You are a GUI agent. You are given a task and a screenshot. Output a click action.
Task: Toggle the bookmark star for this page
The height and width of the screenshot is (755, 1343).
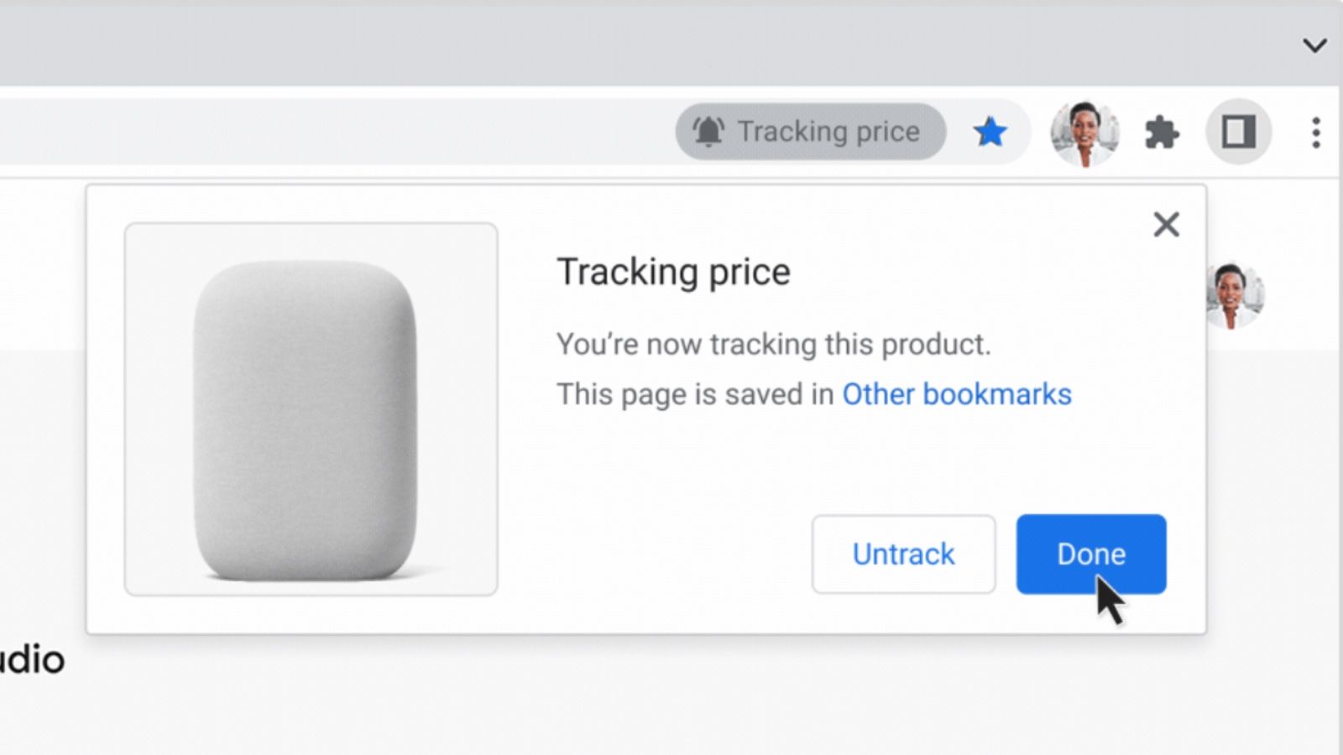990,131
